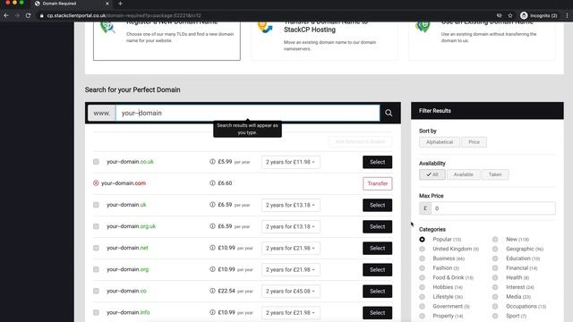Open info icon for your-domain.co price

point(212,291)
